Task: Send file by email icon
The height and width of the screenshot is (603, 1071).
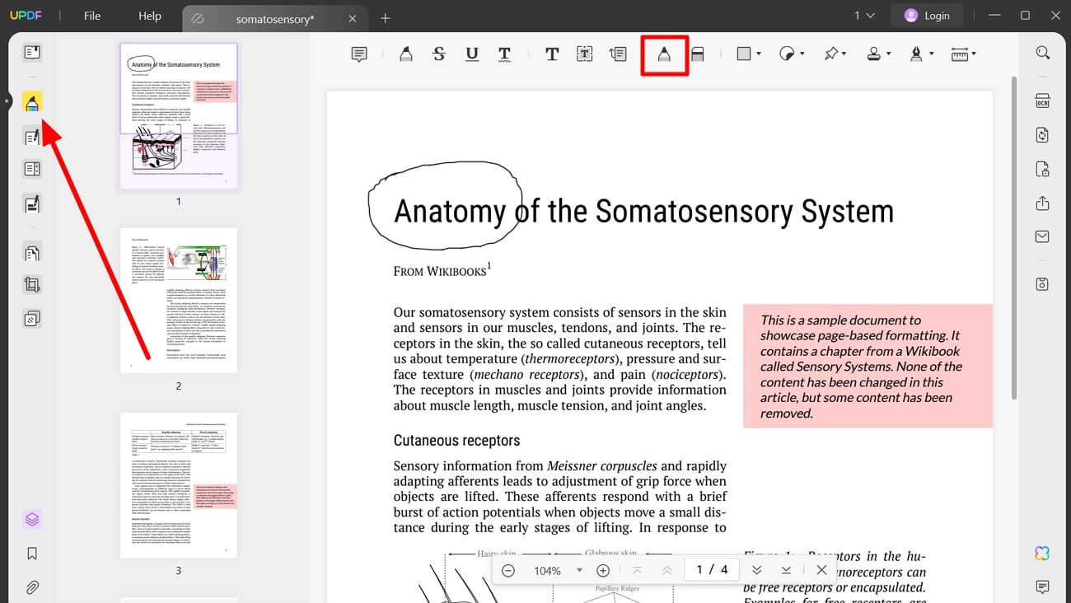Action: (1042, 236)
